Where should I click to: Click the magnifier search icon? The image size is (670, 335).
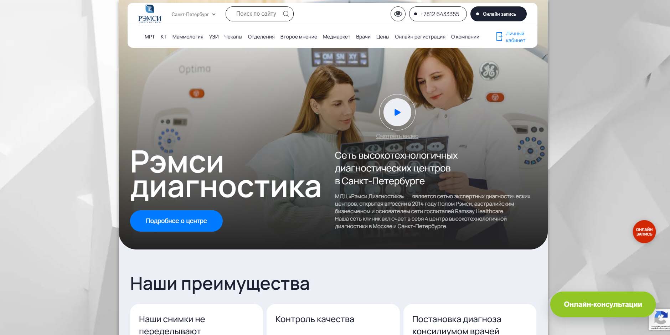286,14
